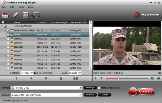Open the pencil edit tool

tap(15, 15)
